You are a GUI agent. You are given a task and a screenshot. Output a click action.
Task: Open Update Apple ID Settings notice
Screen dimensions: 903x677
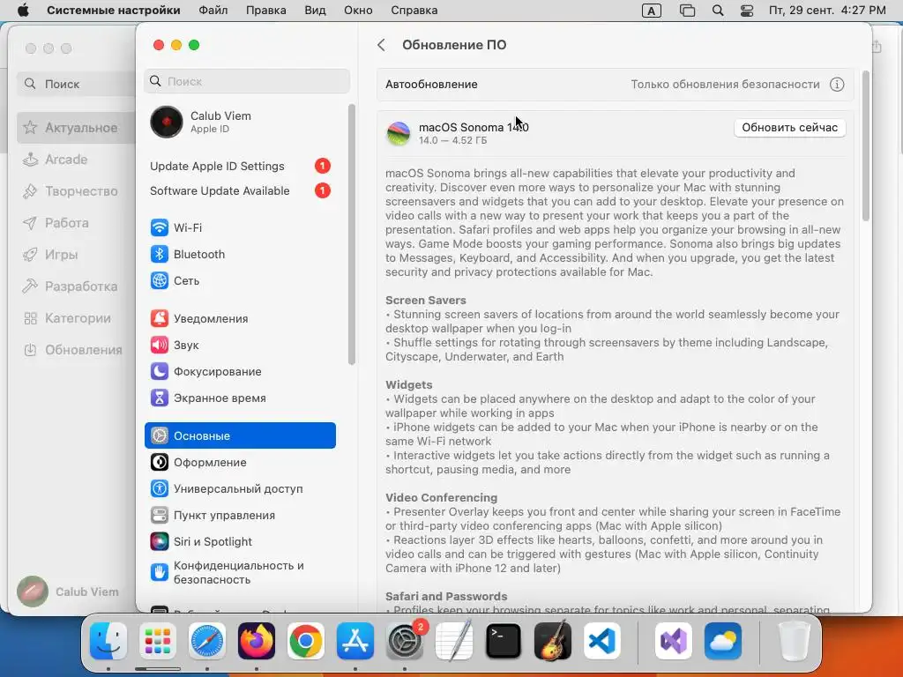point(240,166)
